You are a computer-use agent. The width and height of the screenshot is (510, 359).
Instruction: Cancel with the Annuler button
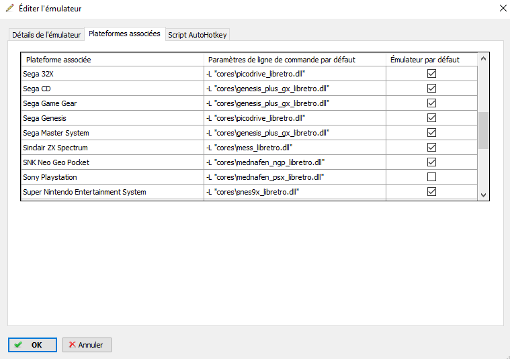87,345
